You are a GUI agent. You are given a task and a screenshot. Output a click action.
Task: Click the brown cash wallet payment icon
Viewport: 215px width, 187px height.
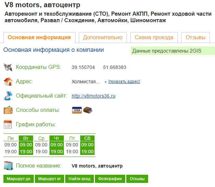(88, 110)
